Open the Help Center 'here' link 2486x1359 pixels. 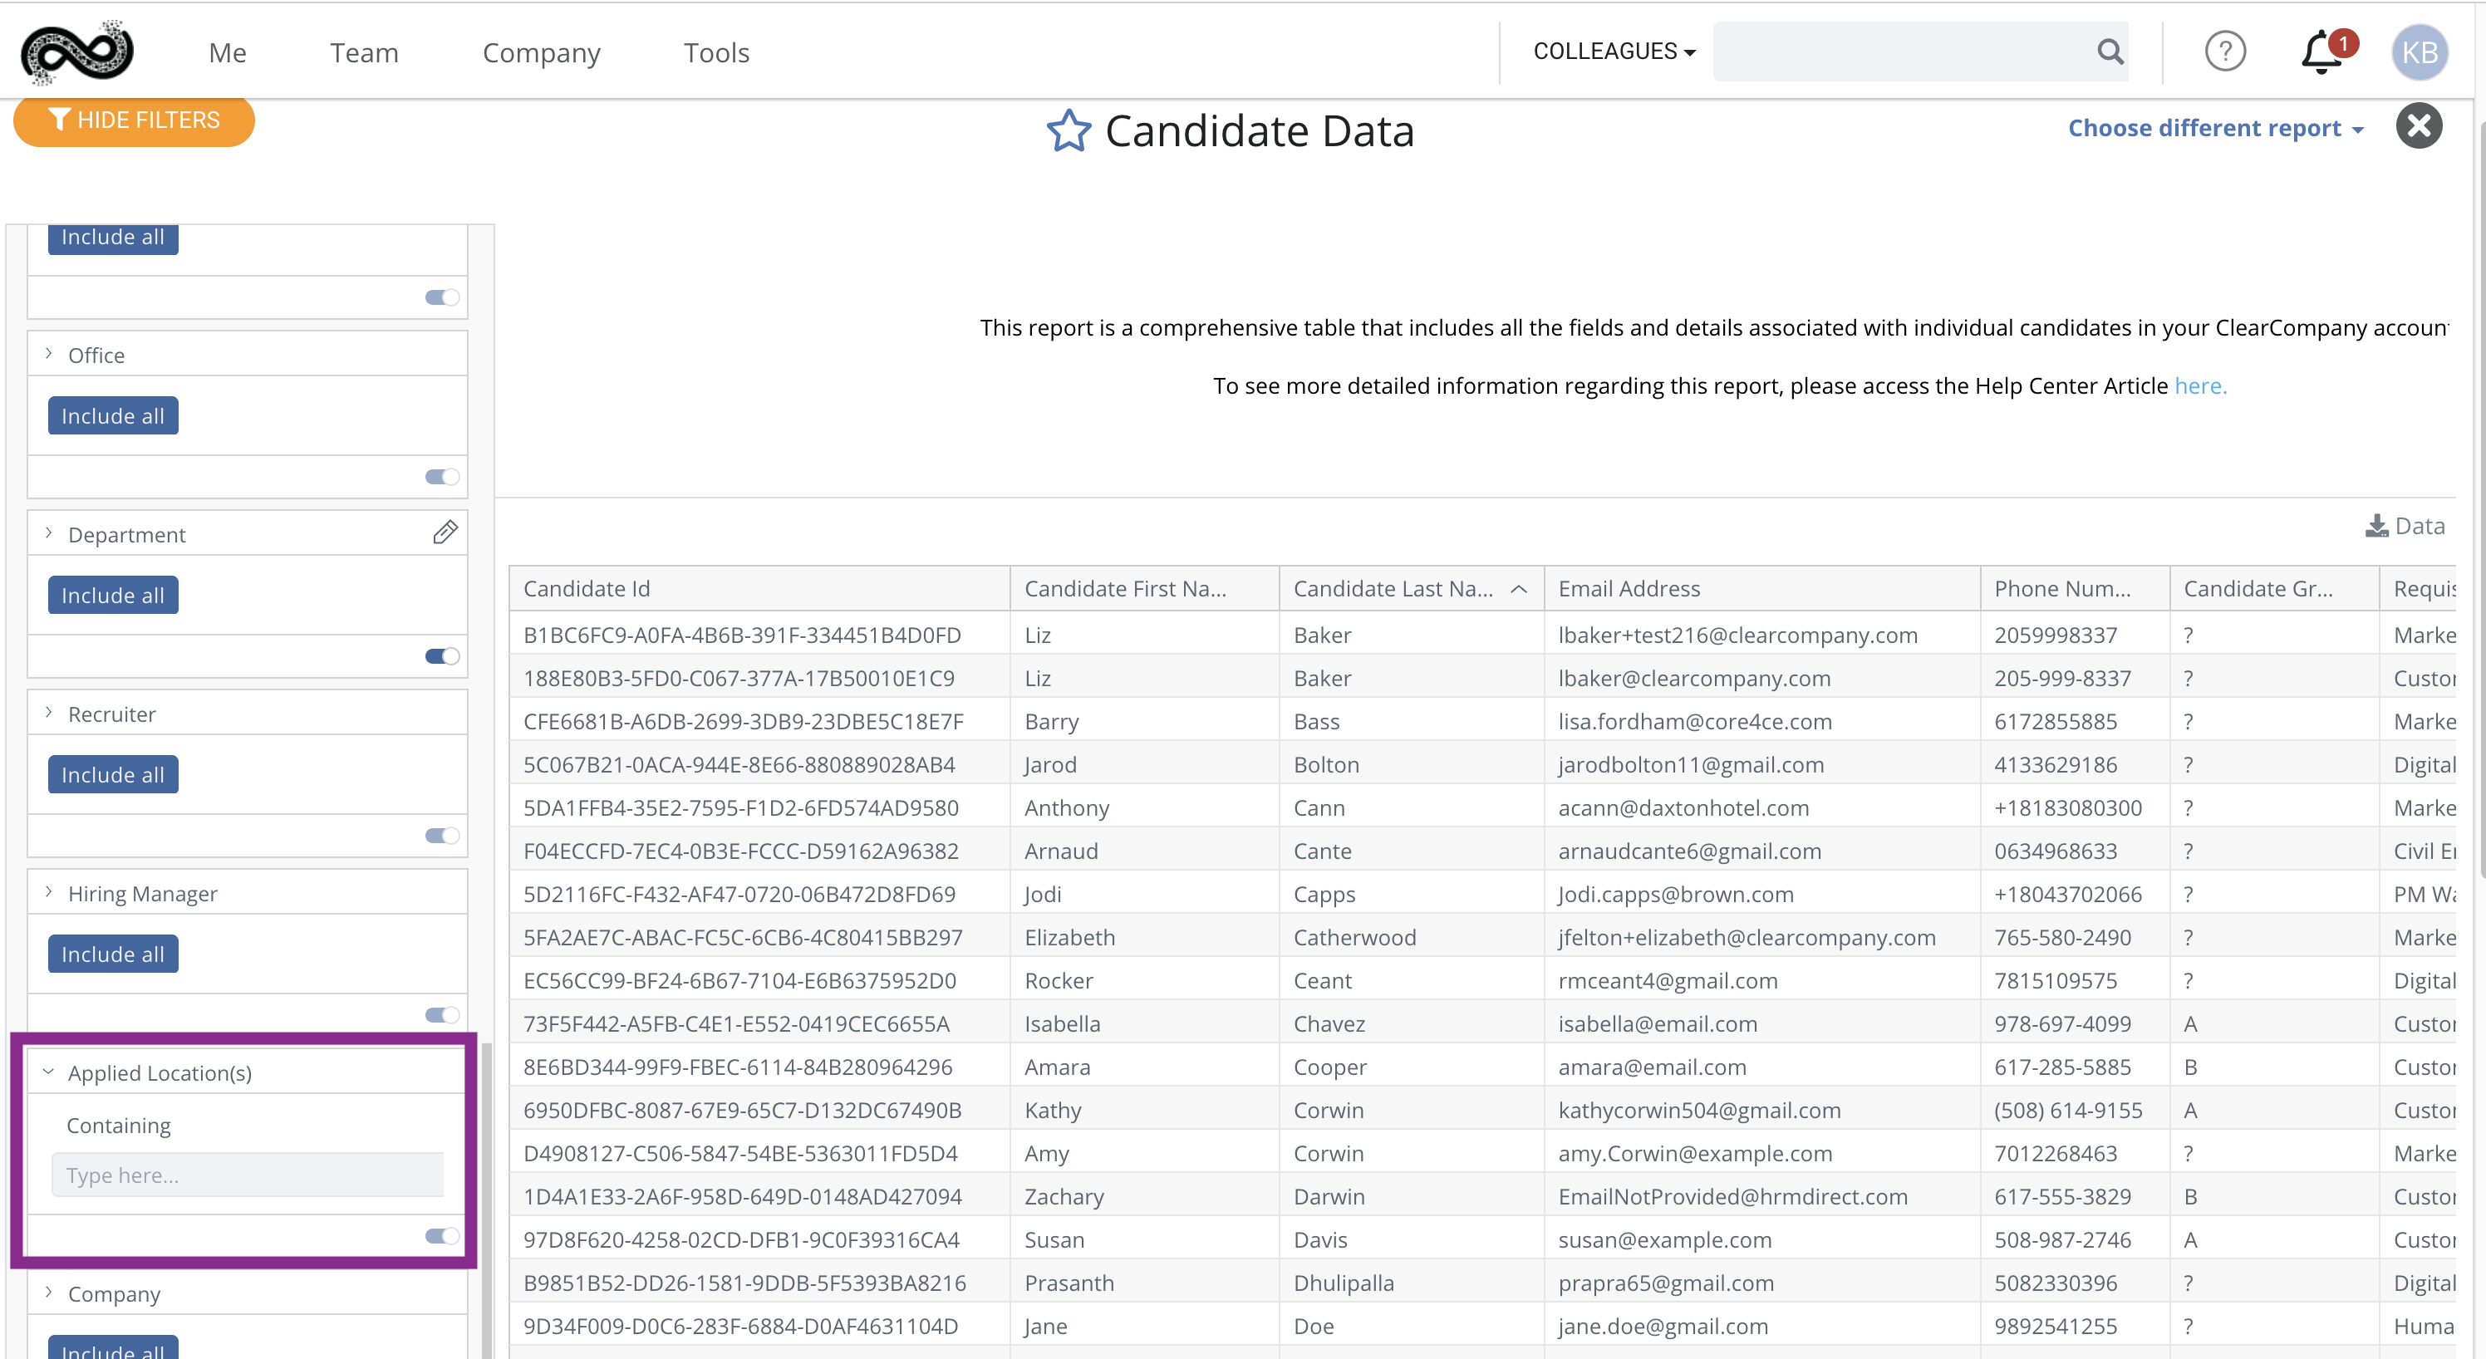(2199, 385)
